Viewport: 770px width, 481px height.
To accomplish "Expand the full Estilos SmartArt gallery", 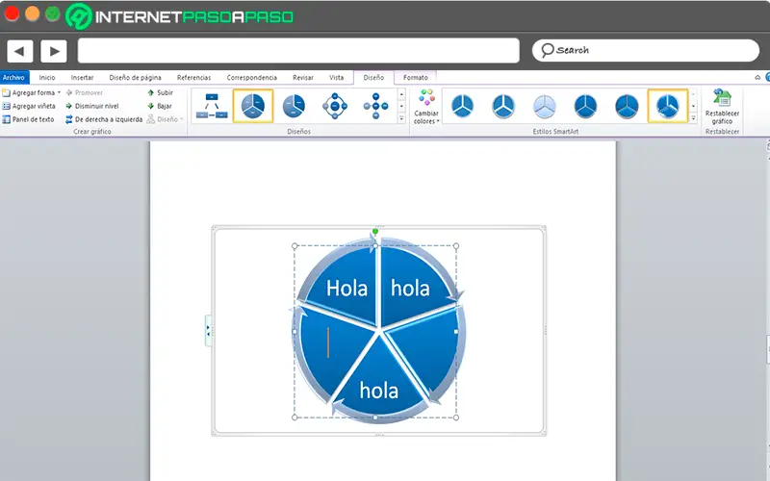I will click(x=693, y=118).
